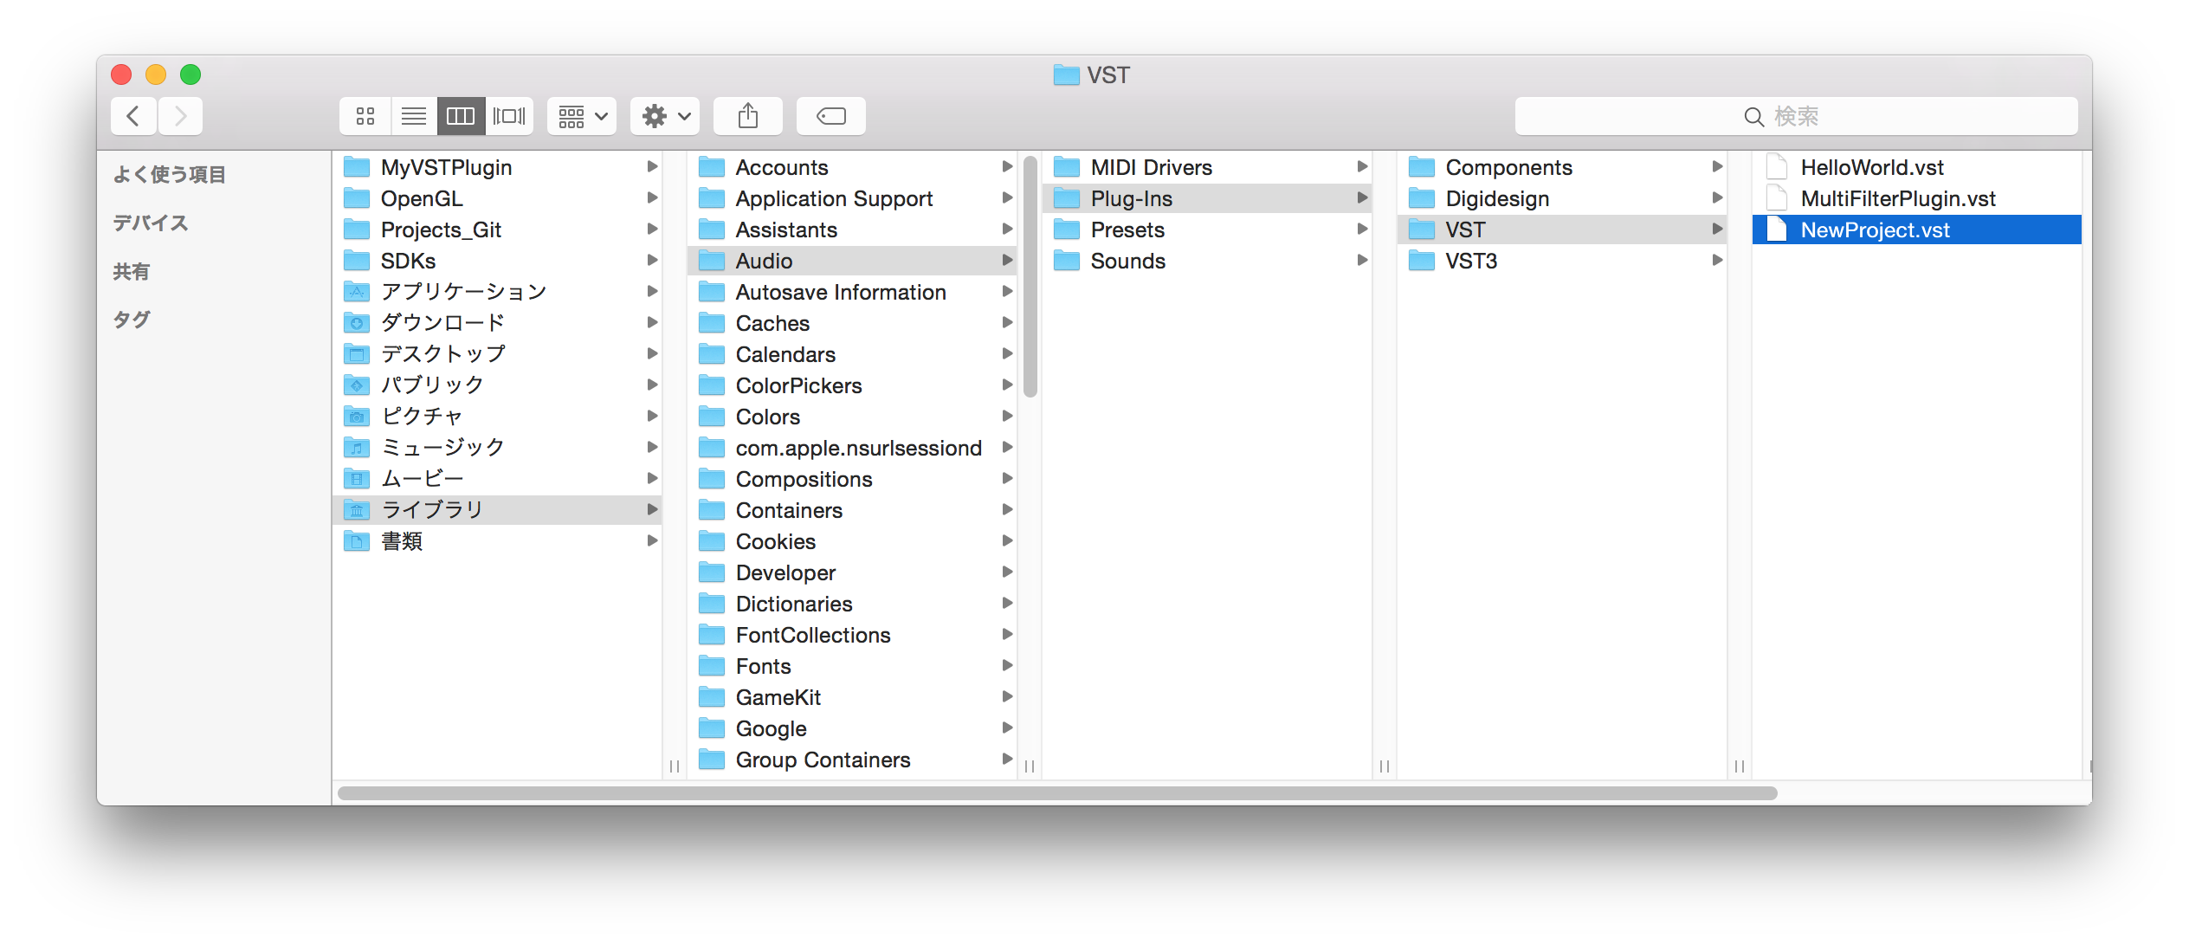Switch to Cover Flow view

pyautogui.click(x=509, y=115)
